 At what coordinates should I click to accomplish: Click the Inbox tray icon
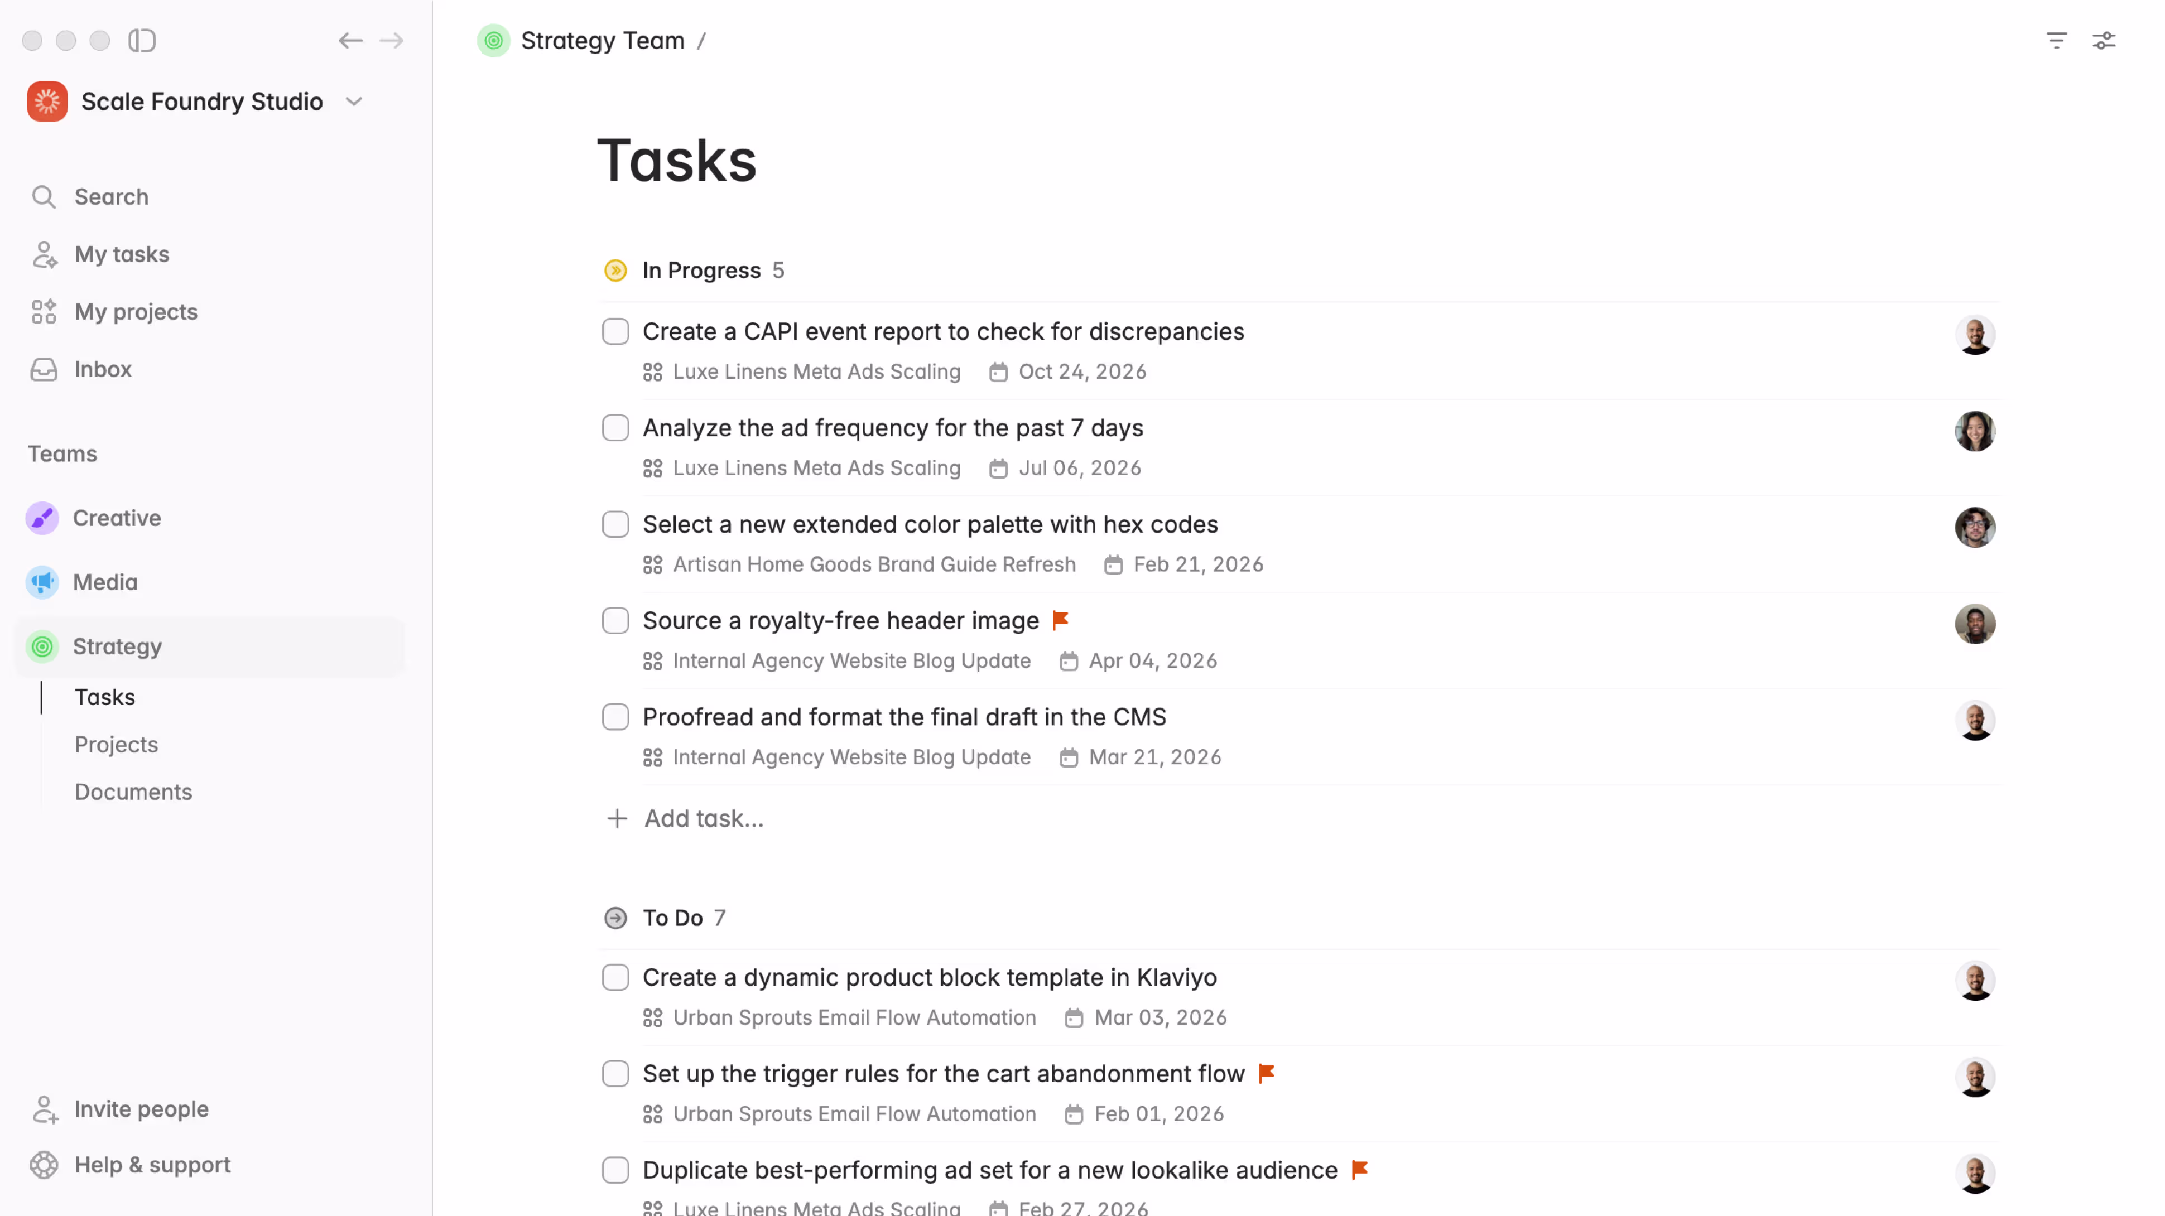pyautogui.click(x=44, y=369)
